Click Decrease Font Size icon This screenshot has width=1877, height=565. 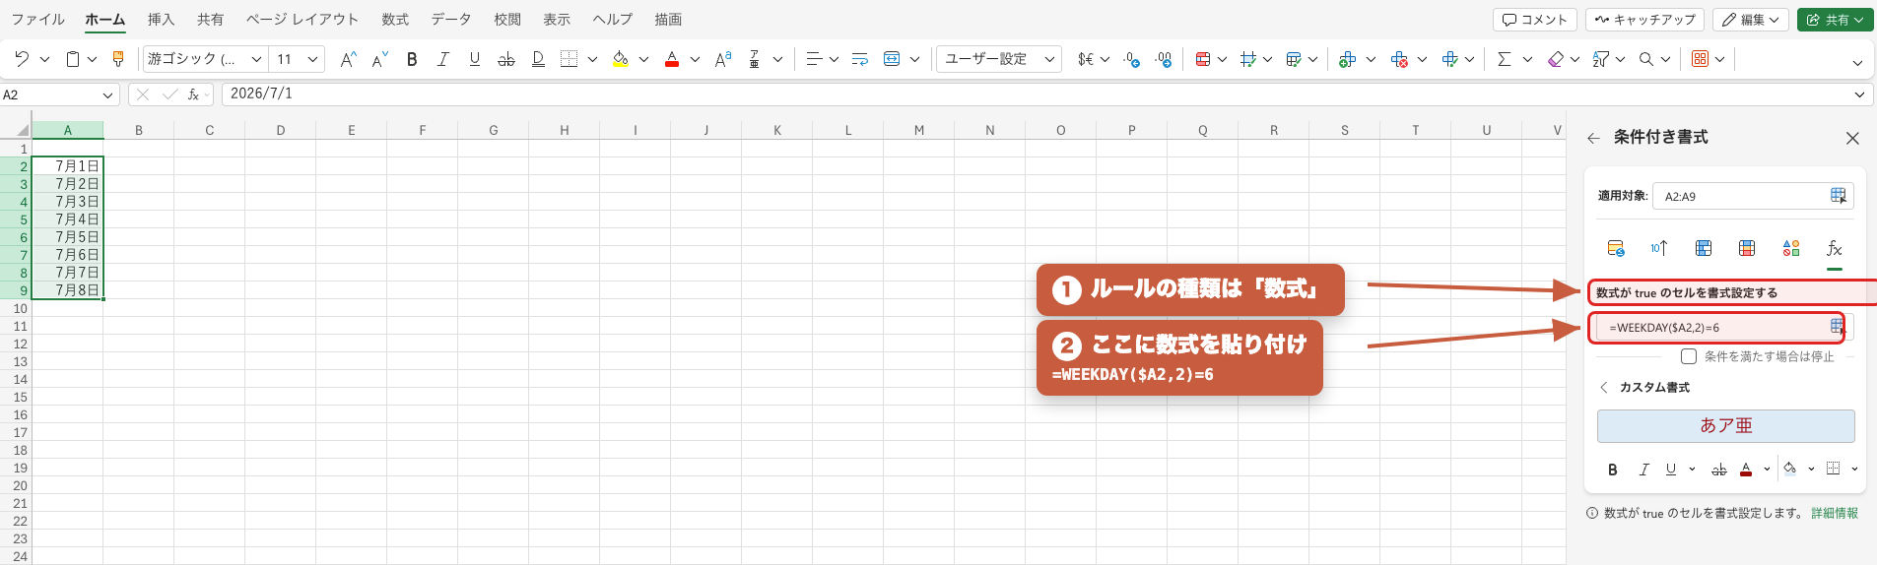pos(380,59)
